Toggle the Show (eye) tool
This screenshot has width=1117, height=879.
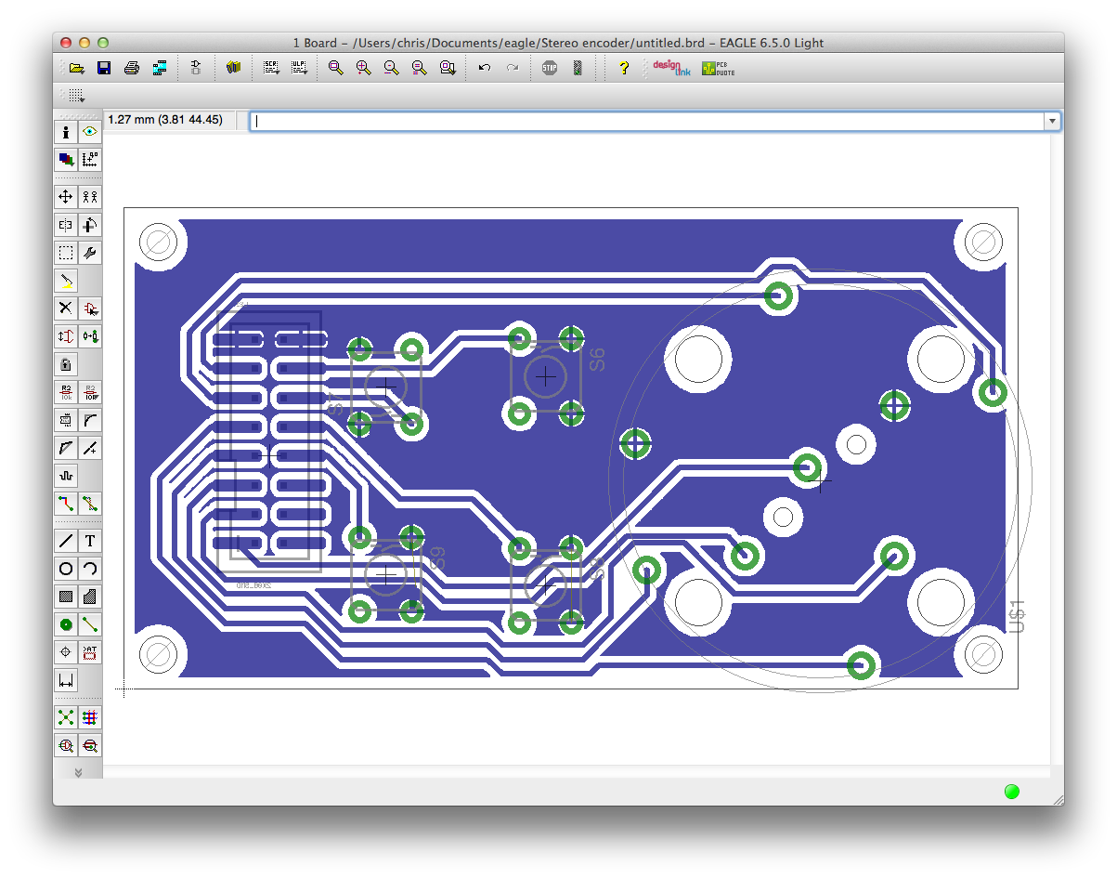90,132
